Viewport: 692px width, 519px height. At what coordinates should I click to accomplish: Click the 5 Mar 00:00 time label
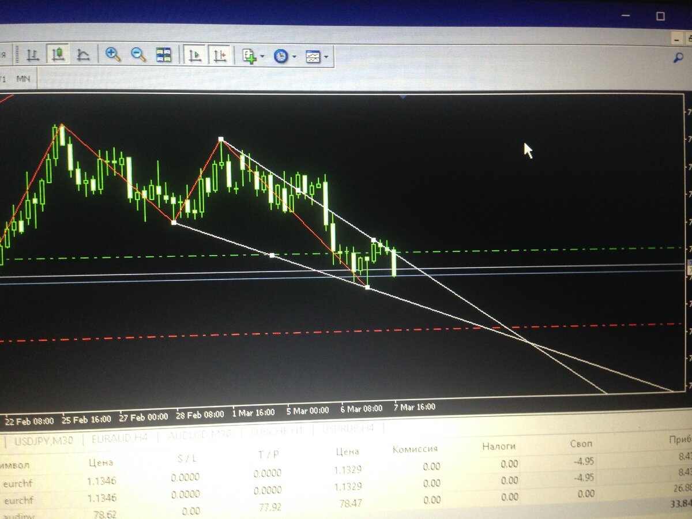tap(307, 411)
